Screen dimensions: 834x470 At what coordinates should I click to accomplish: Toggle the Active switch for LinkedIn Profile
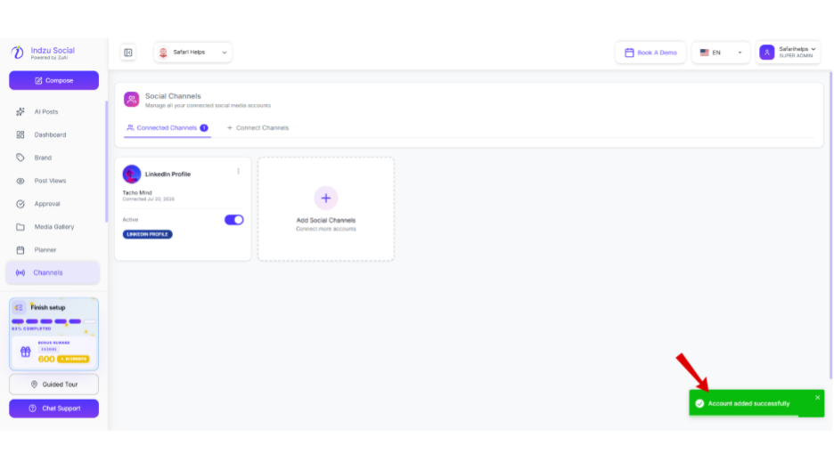tap(234, 220)
